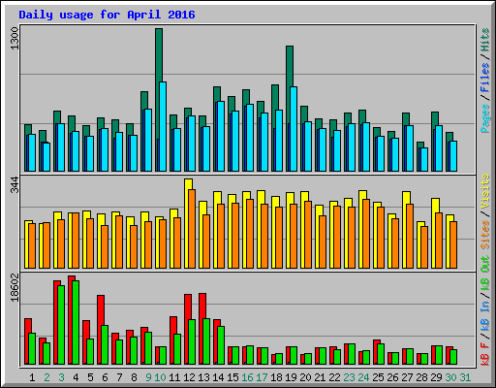496x388 pixels.
Task: Click the green kB Out bar for day 4
Action: [76, 323]
